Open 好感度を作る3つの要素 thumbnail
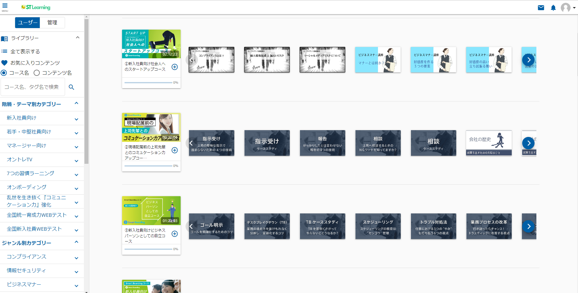This screenshot has width=578, height=293. (433, 60)
